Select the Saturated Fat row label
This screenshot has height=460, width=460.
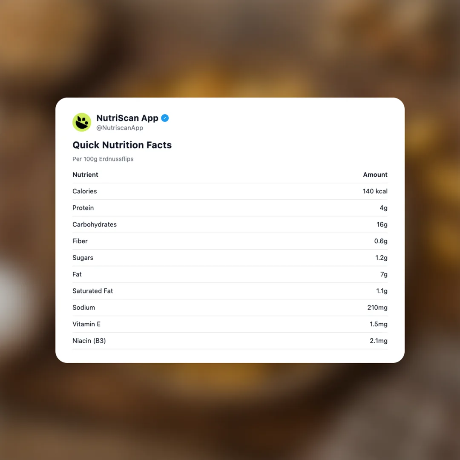pos(92,291)
